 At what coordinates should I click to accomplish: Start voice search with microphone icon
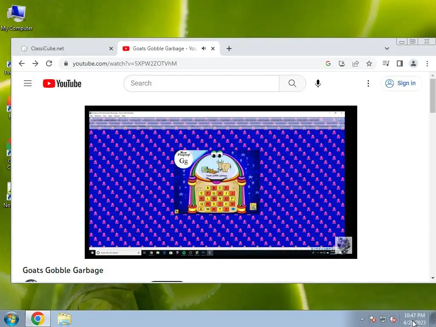318,83
